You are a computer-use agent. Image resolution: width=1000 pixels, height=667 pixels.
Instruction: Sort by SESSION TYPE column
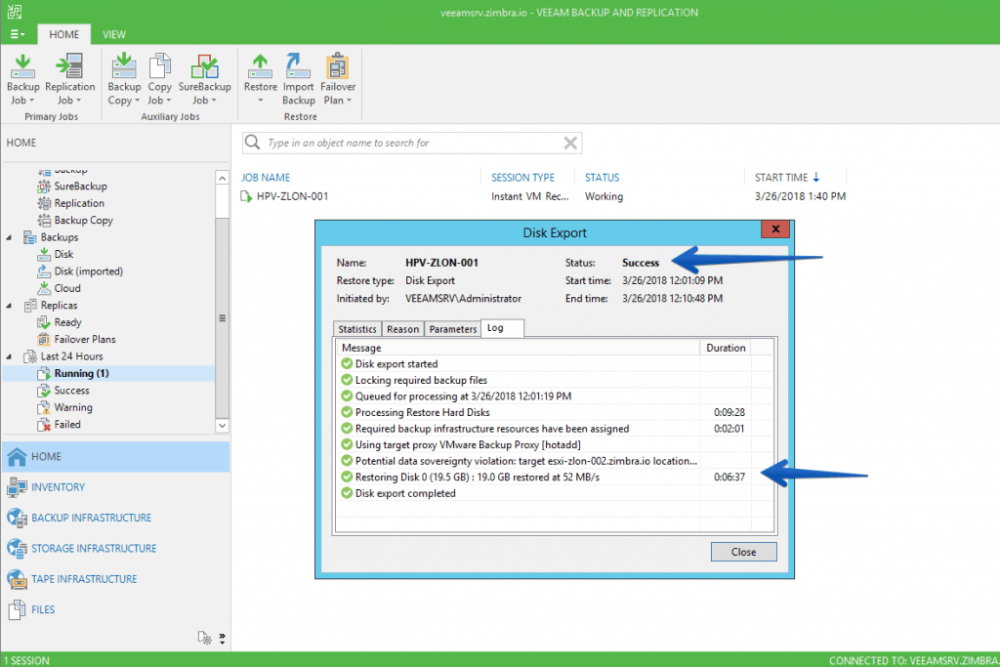coord(522,178)
